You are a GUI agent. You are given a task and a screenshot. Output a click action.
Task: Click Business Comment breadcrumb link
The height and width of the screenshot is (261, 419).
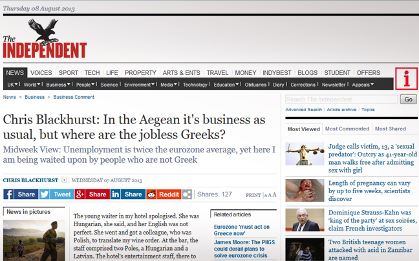click(74, 97)
